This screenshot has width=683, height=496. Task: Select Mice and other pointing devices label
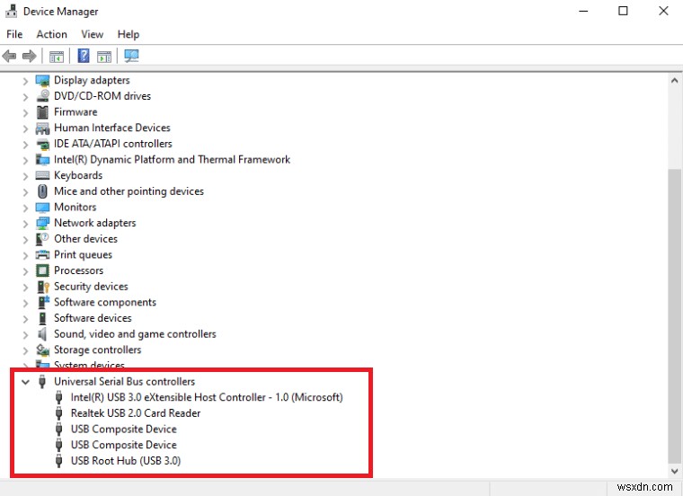click(x=129, y=191)
